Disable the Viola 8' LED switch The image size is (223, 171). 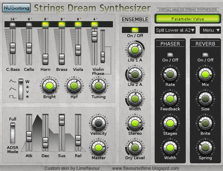[78, 24]
